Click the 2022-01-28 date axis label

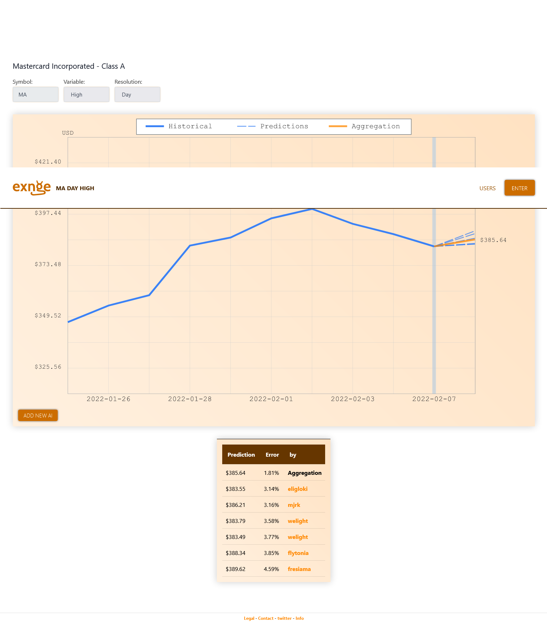pos(190,399)
